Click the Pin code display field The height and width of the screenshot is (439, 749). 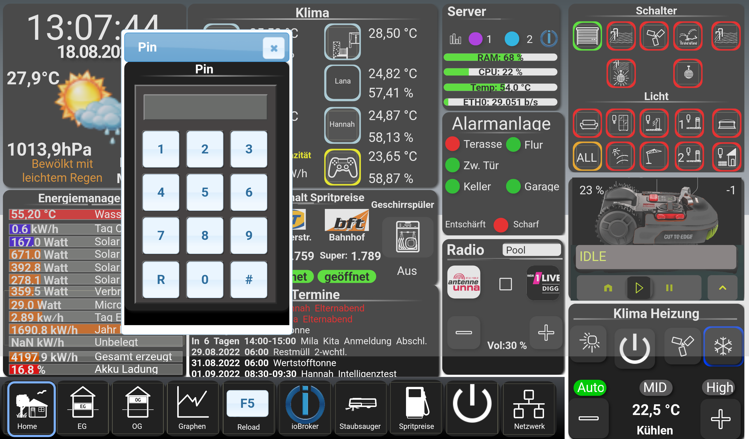coord(205,107)
